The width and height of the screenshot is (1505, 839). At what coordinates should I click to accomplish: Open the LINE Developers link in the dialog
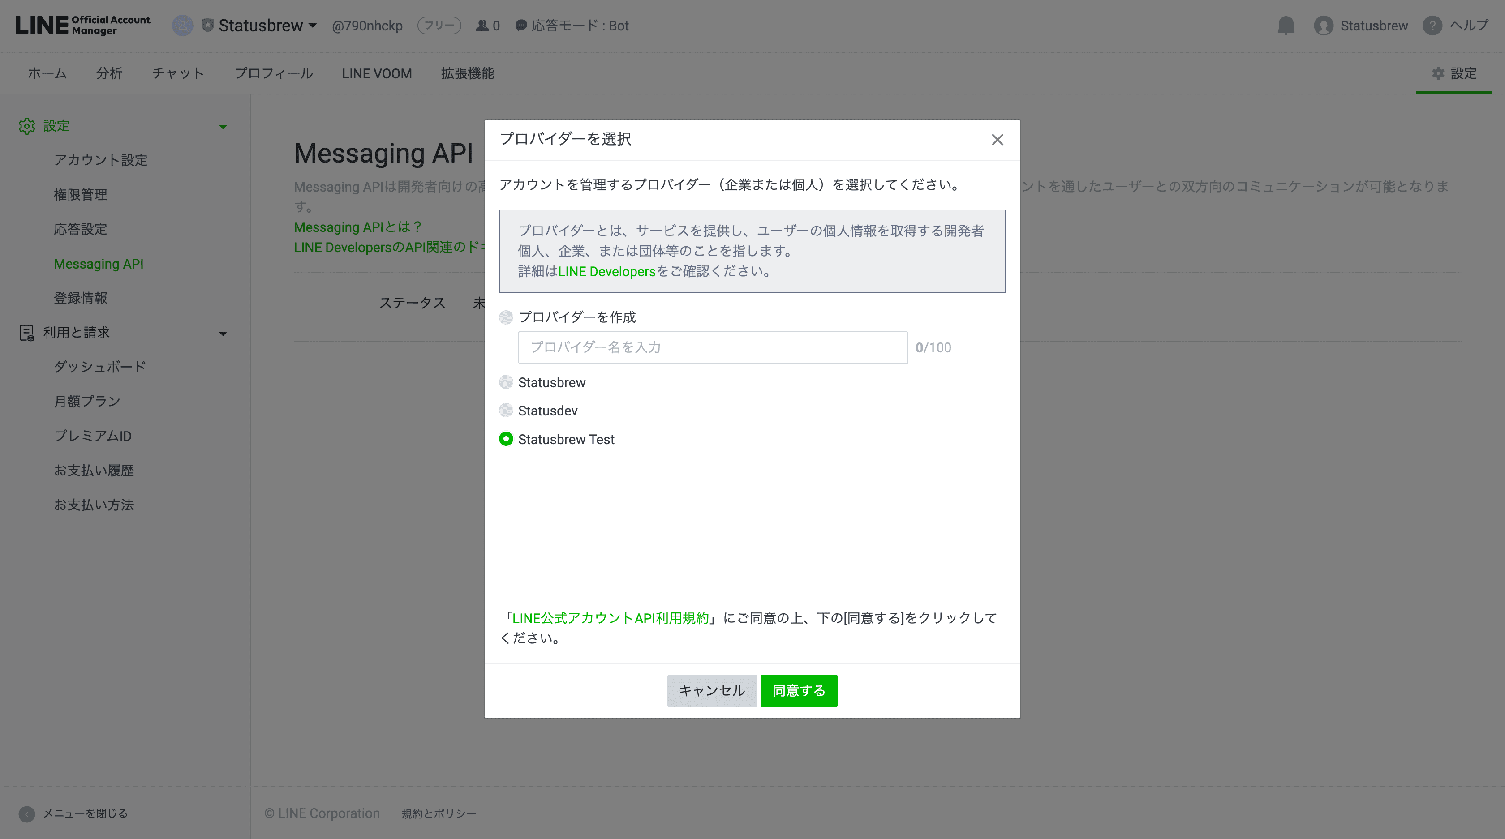point(606,271)
